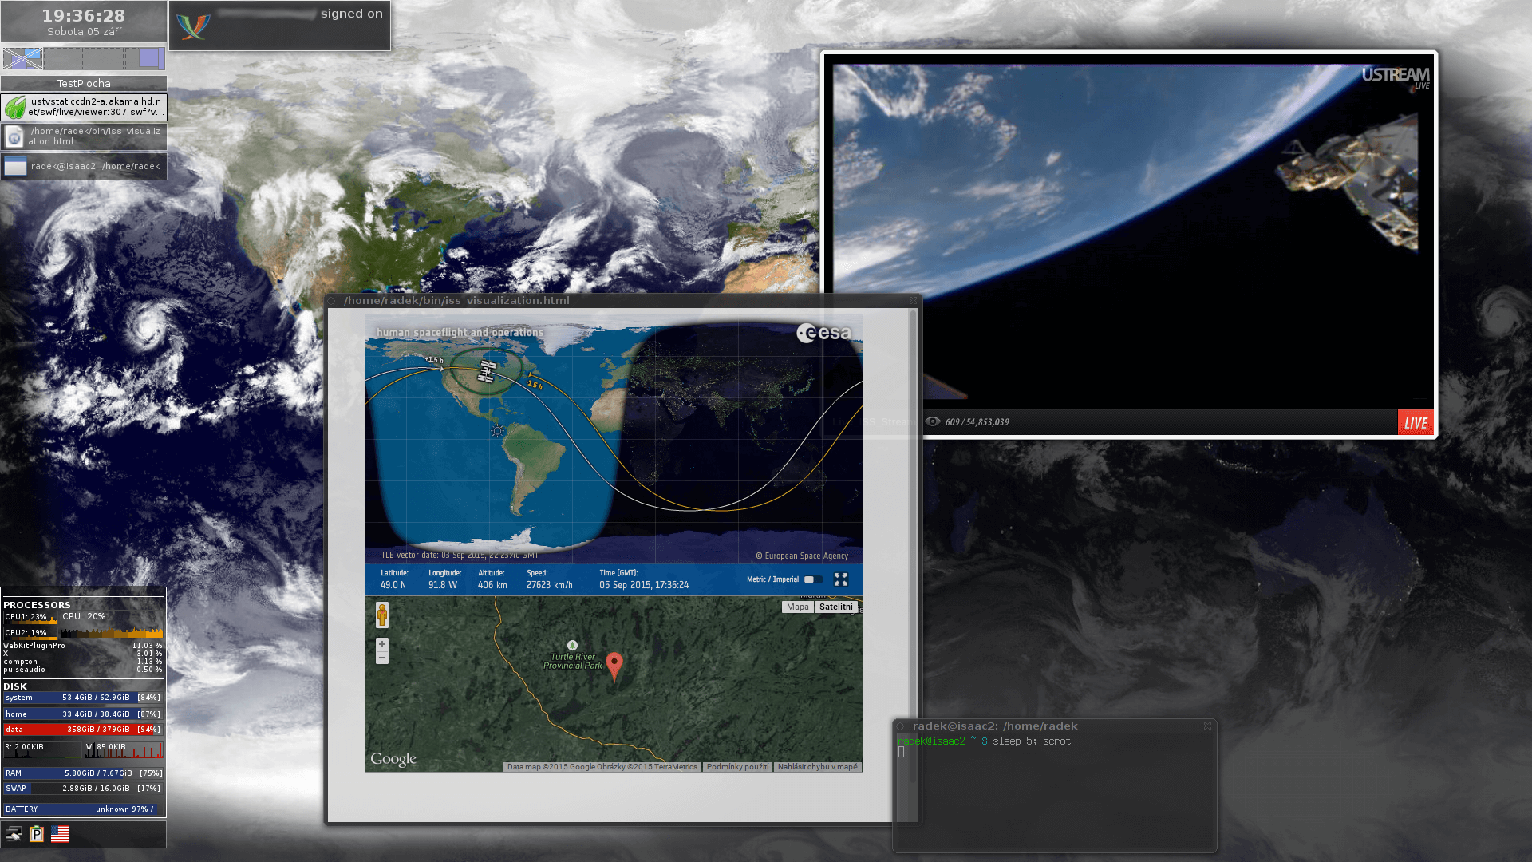Switch to the third workspace in the pager

[104, 57]
